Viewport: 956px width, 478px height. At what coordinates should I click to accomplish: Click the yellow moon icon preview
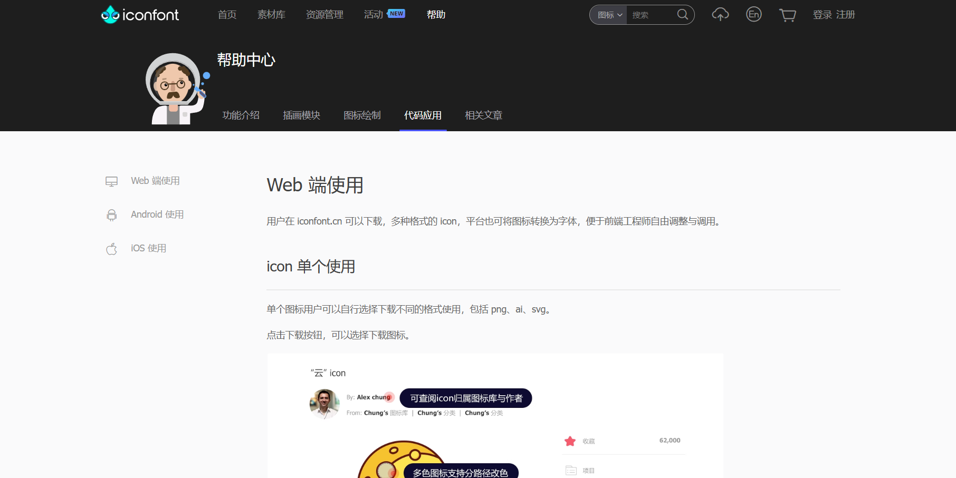pyautogui.click(x=401, y=460)
